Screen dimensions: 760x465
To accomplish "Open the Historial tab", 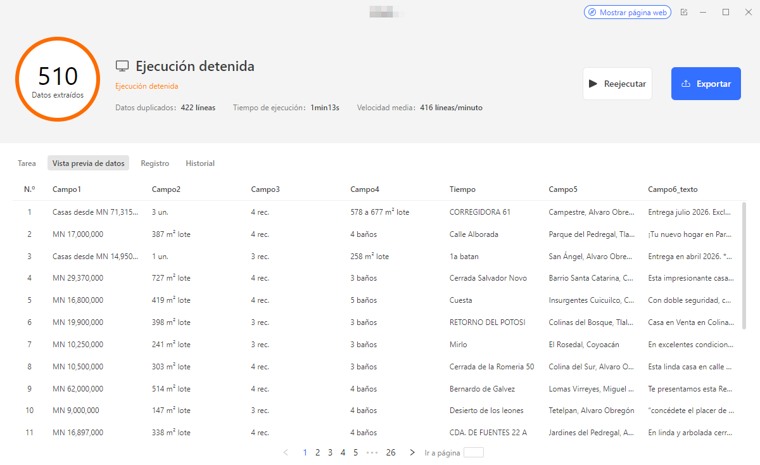I will pos(200,163).
